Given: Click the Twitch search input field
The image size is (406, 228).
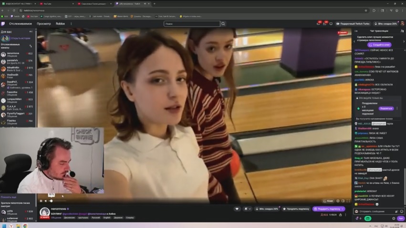Looking at the screenshot, I should (x=192, y=24).
